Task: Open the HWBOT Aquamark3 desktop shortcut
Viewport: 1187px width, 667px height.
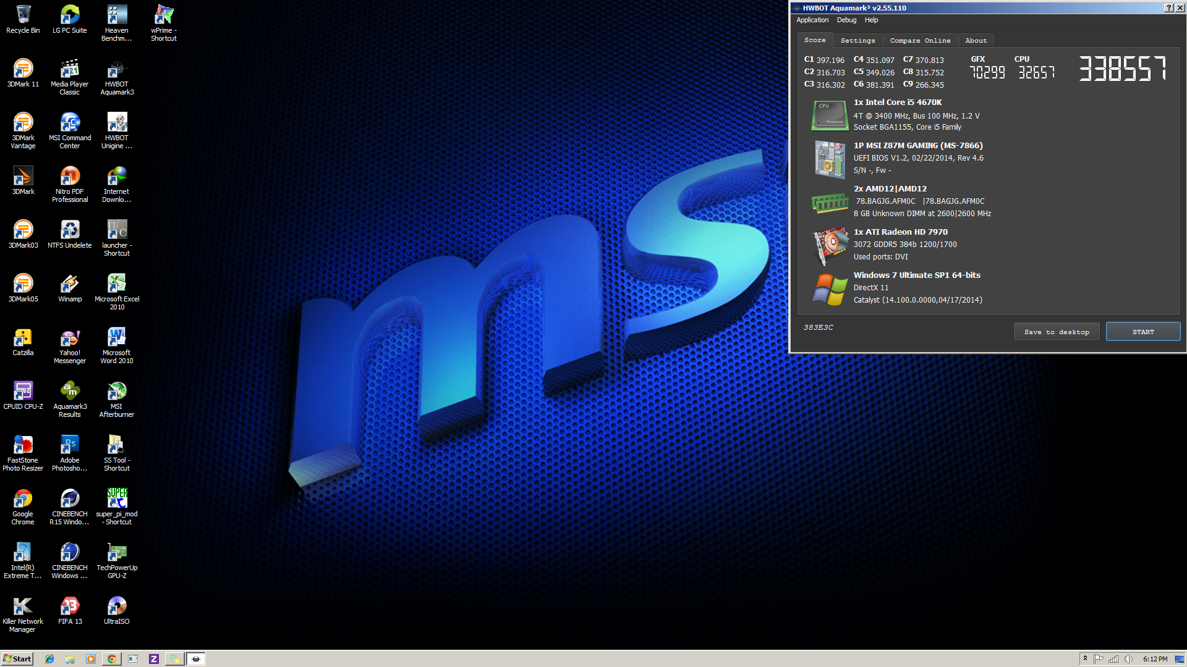Action: (x=117, y=77)
